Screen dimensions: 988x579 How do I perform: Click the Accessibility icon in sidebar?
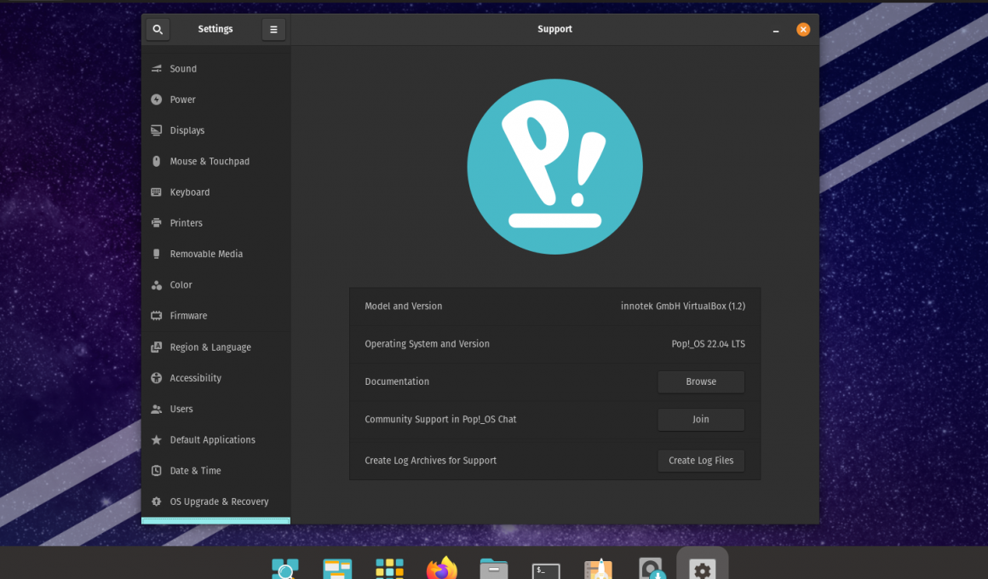(157, 378)
